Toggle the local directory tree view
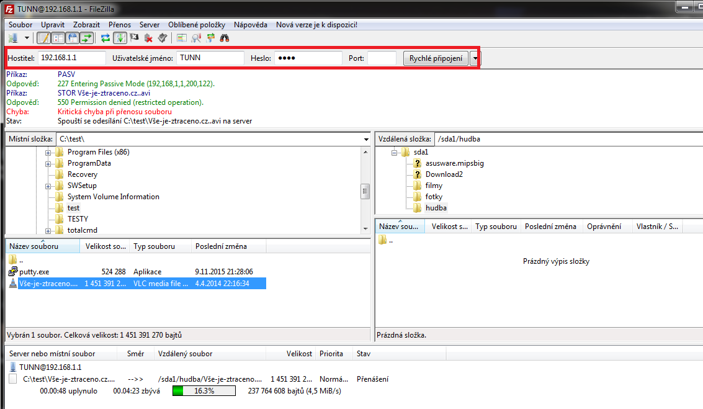703x409 pixels. (58, 38)
